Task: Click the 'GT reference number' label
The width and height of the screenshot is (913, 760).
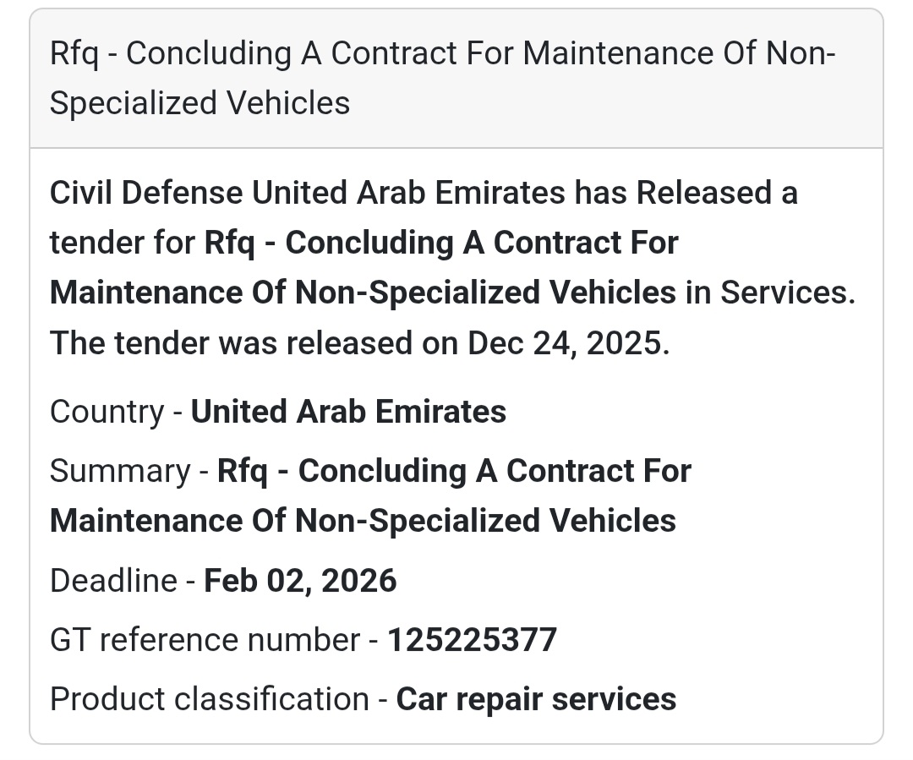Action: point(205,640)
